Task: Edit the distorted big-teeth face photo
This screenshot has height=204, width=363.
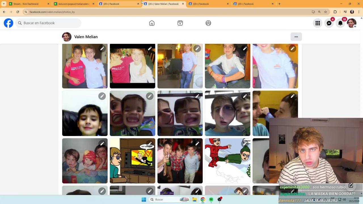Action: [150, 96]
